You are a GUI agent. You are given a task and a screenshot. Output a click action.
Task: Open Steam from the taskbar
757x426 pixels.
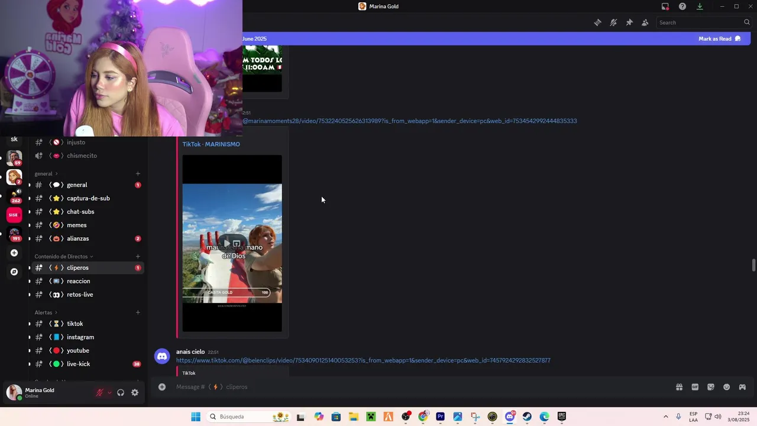[x=527, y=417]
